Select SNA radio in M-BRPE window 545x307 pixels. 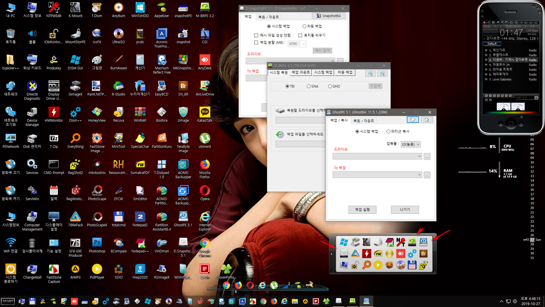coord(312,86)
